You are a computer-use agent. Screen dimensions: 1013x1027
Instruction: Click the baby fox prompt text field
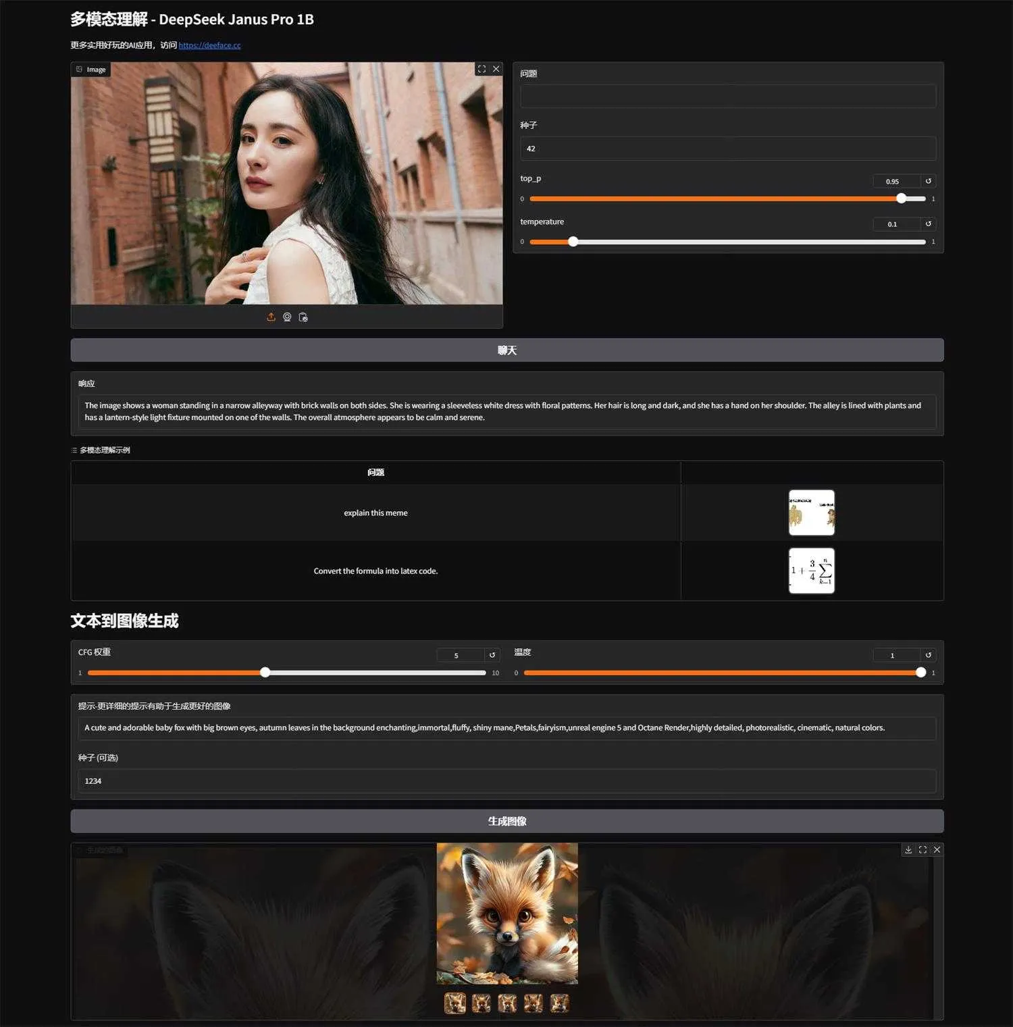[507, 728]
